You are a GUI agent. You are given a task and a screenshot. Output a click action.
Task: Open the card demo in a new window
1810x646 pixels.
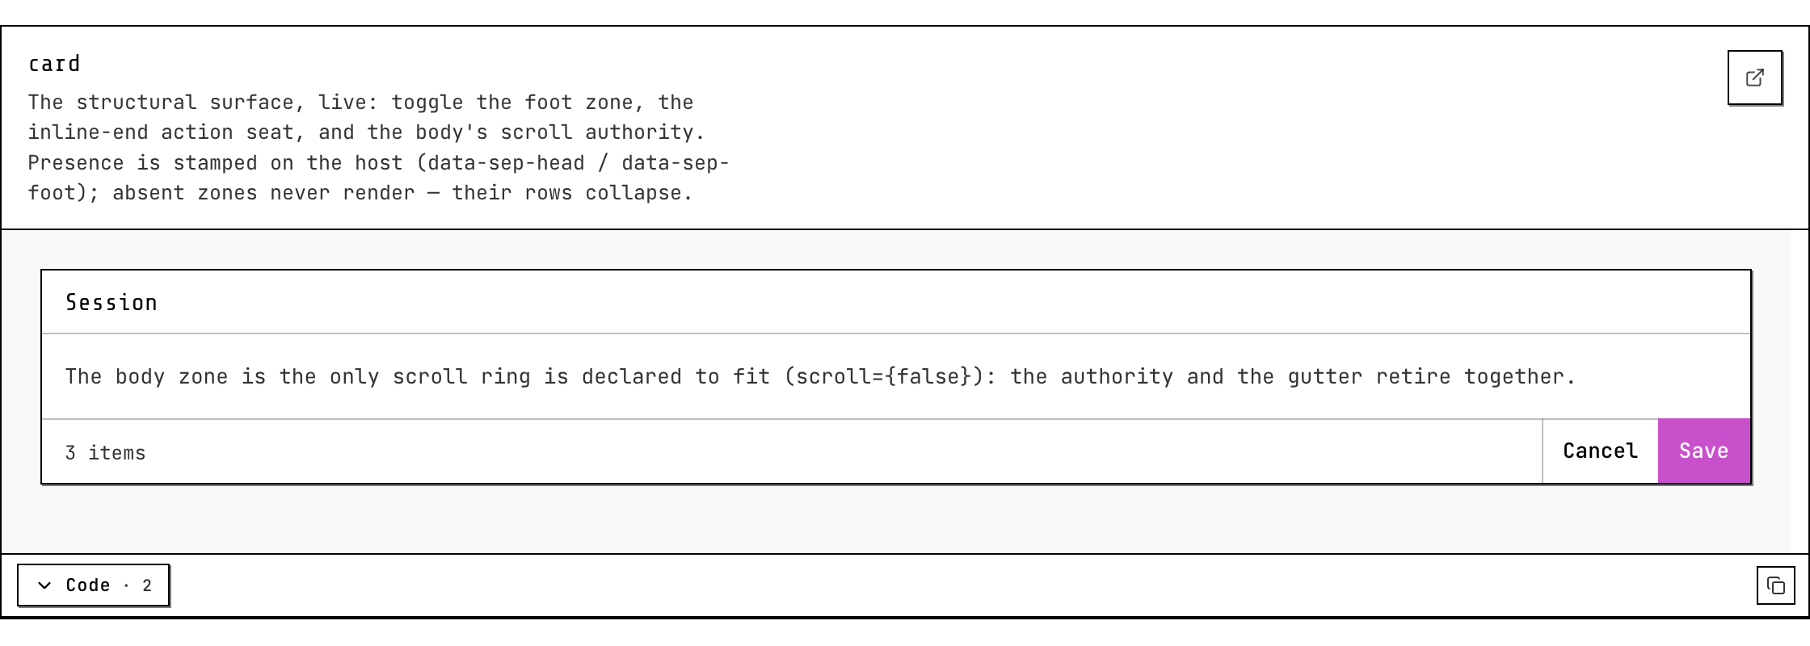tap(1754, 78)
